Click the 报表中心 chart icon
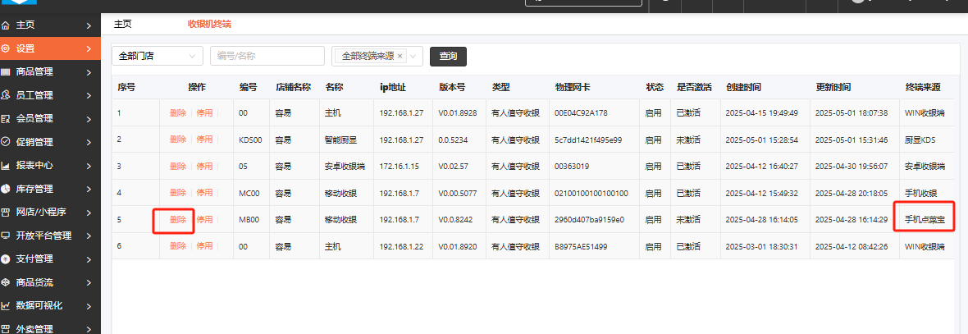This screenshot has width=968, height=334. click(x=7, y=165)
